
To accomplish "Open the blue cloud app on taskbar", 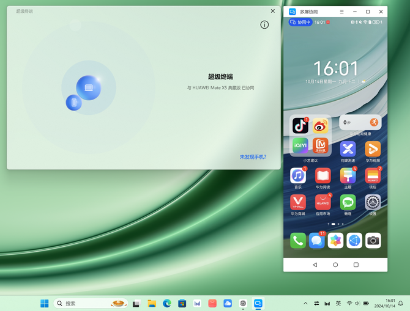I will pos(228,304).
